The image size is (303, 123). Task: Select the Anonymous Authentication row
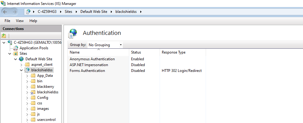[137, 59]
